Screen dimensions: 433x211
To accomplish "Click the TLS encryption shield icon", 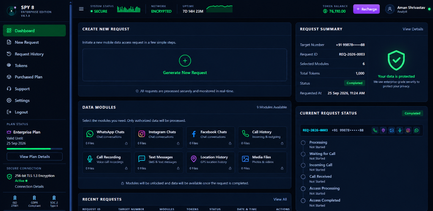I will [9, 176].
